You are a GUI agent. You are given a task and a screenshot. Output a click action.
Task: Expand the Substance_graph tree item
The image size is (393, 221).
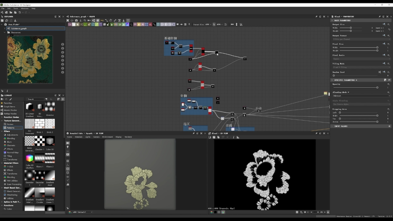pyautogui.click(x=4, y=28)
